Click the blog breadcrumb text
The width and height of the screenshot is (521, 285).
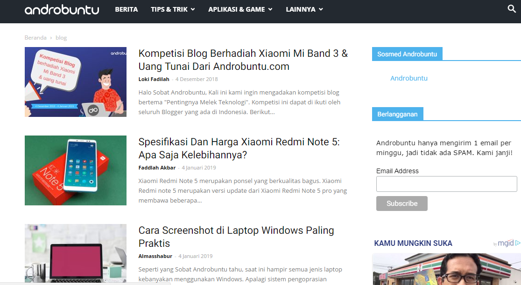pos(61,37)
